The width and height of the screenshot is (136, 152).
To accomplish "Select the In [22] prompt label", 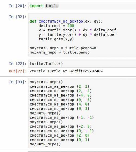I will pos(18,64).
